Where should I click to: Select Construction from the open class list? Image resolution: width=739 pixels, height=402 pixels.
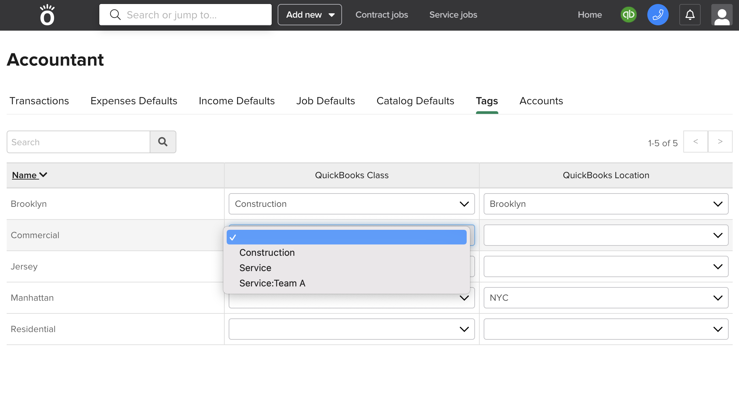267,252
